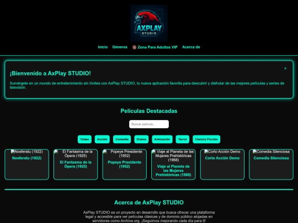Open the Géneros navigation link

(x=120, y=47)
